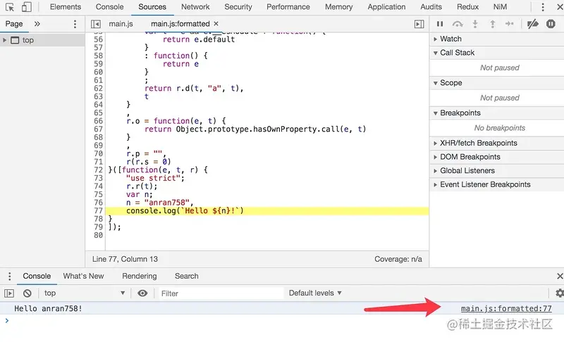The image size is (564, 342).
Task: Step into next function call
Action: (x=475, y=24)
